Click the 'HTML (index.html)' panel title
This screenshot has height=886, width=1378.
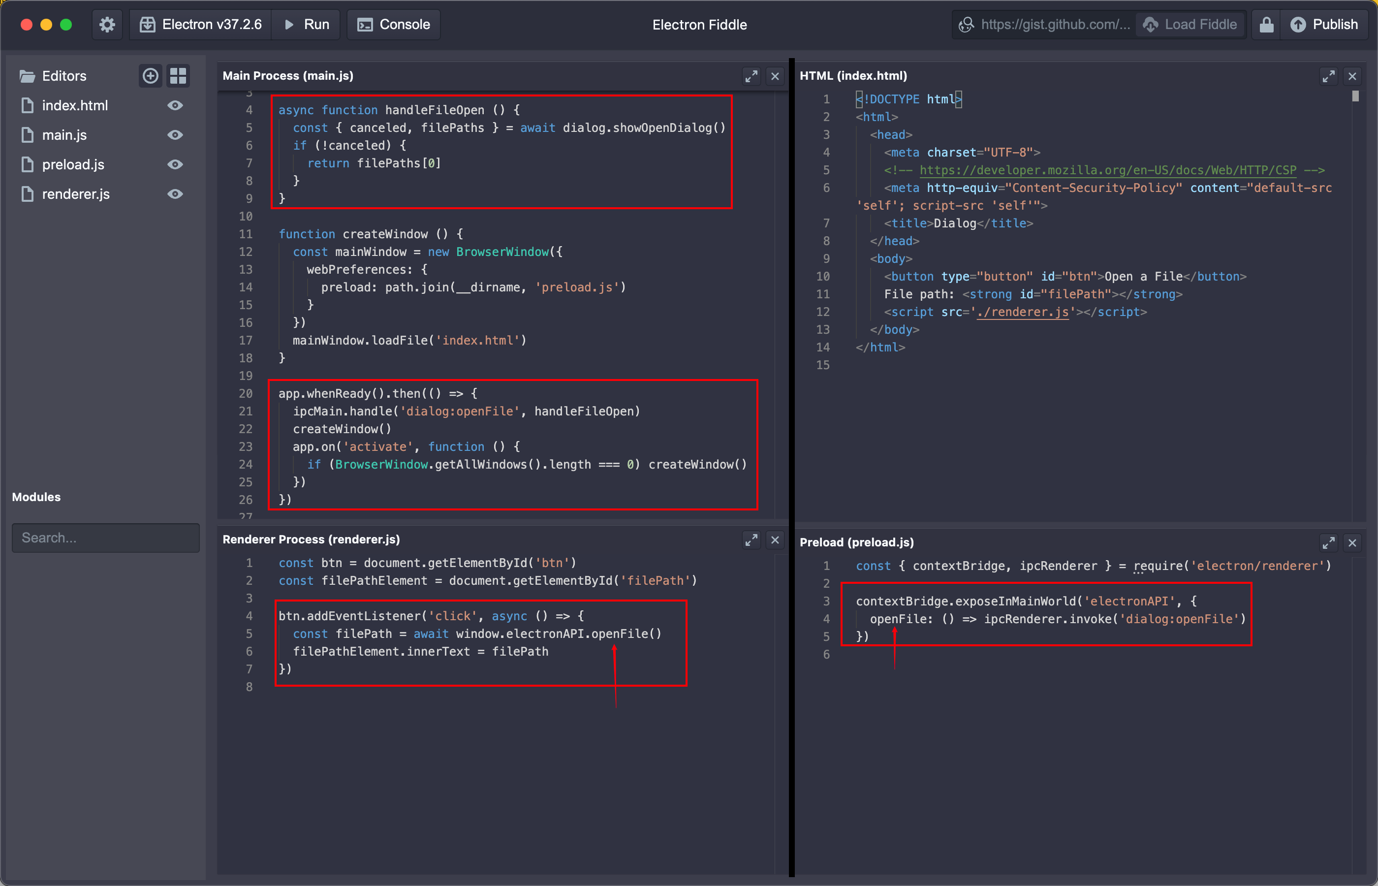(x=853, y=76)
